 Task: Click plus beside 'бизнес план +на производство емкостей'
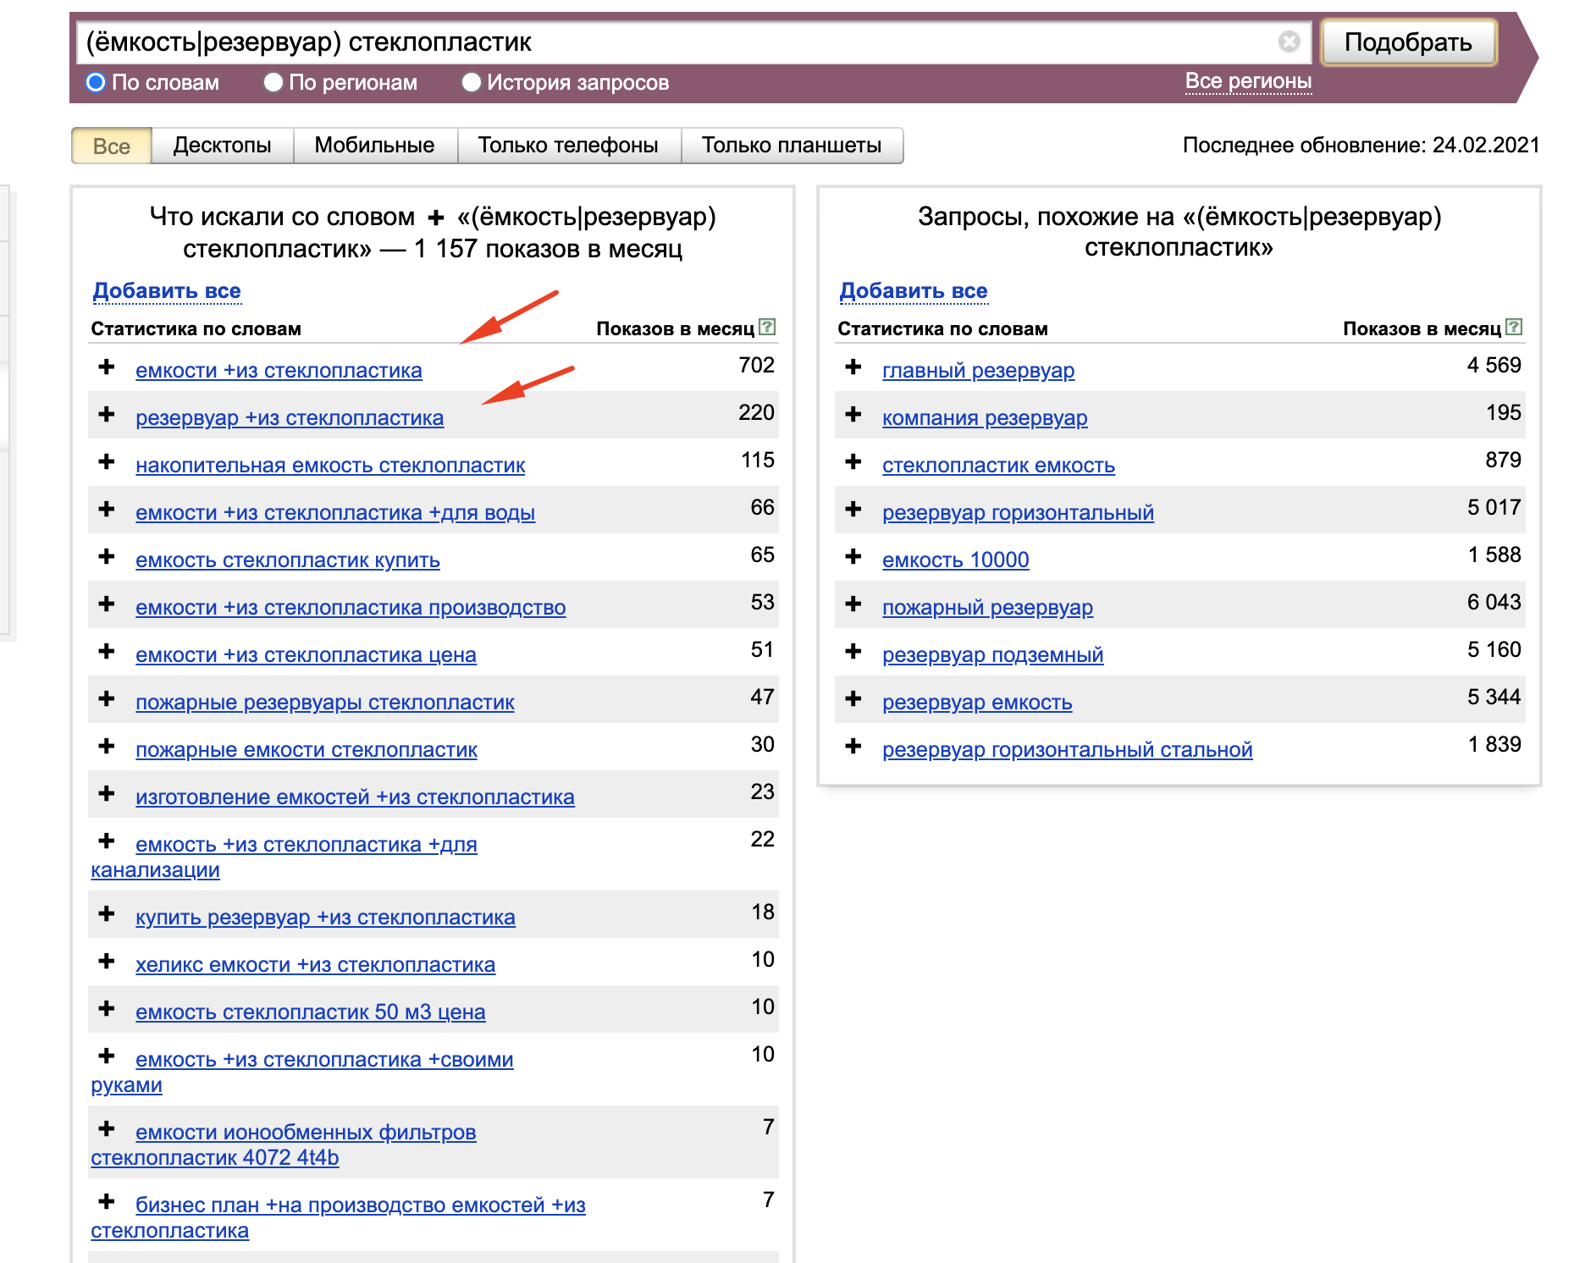coord(107,1202)
